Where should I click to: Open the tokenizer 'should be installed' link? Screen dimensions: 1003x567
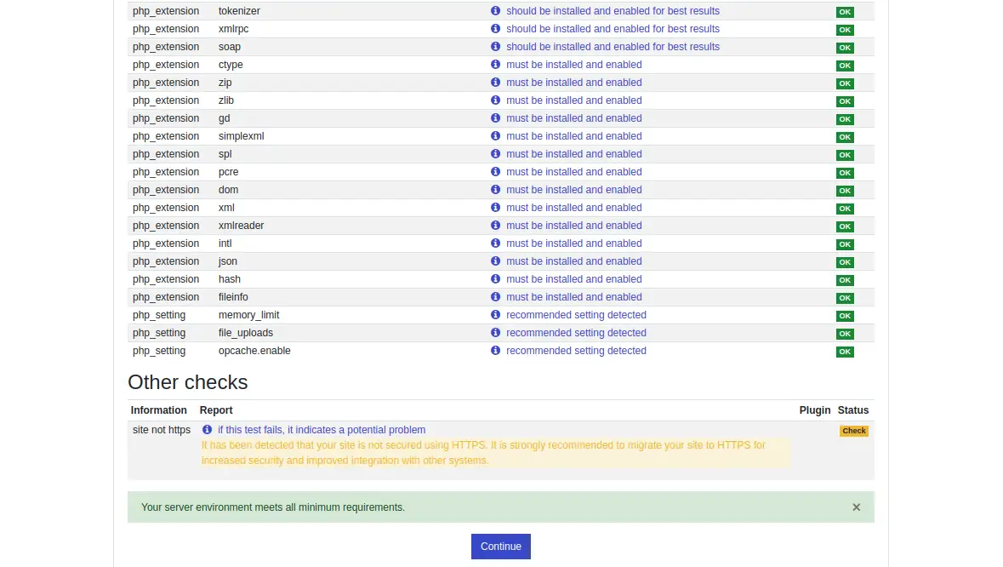point(613,11)
